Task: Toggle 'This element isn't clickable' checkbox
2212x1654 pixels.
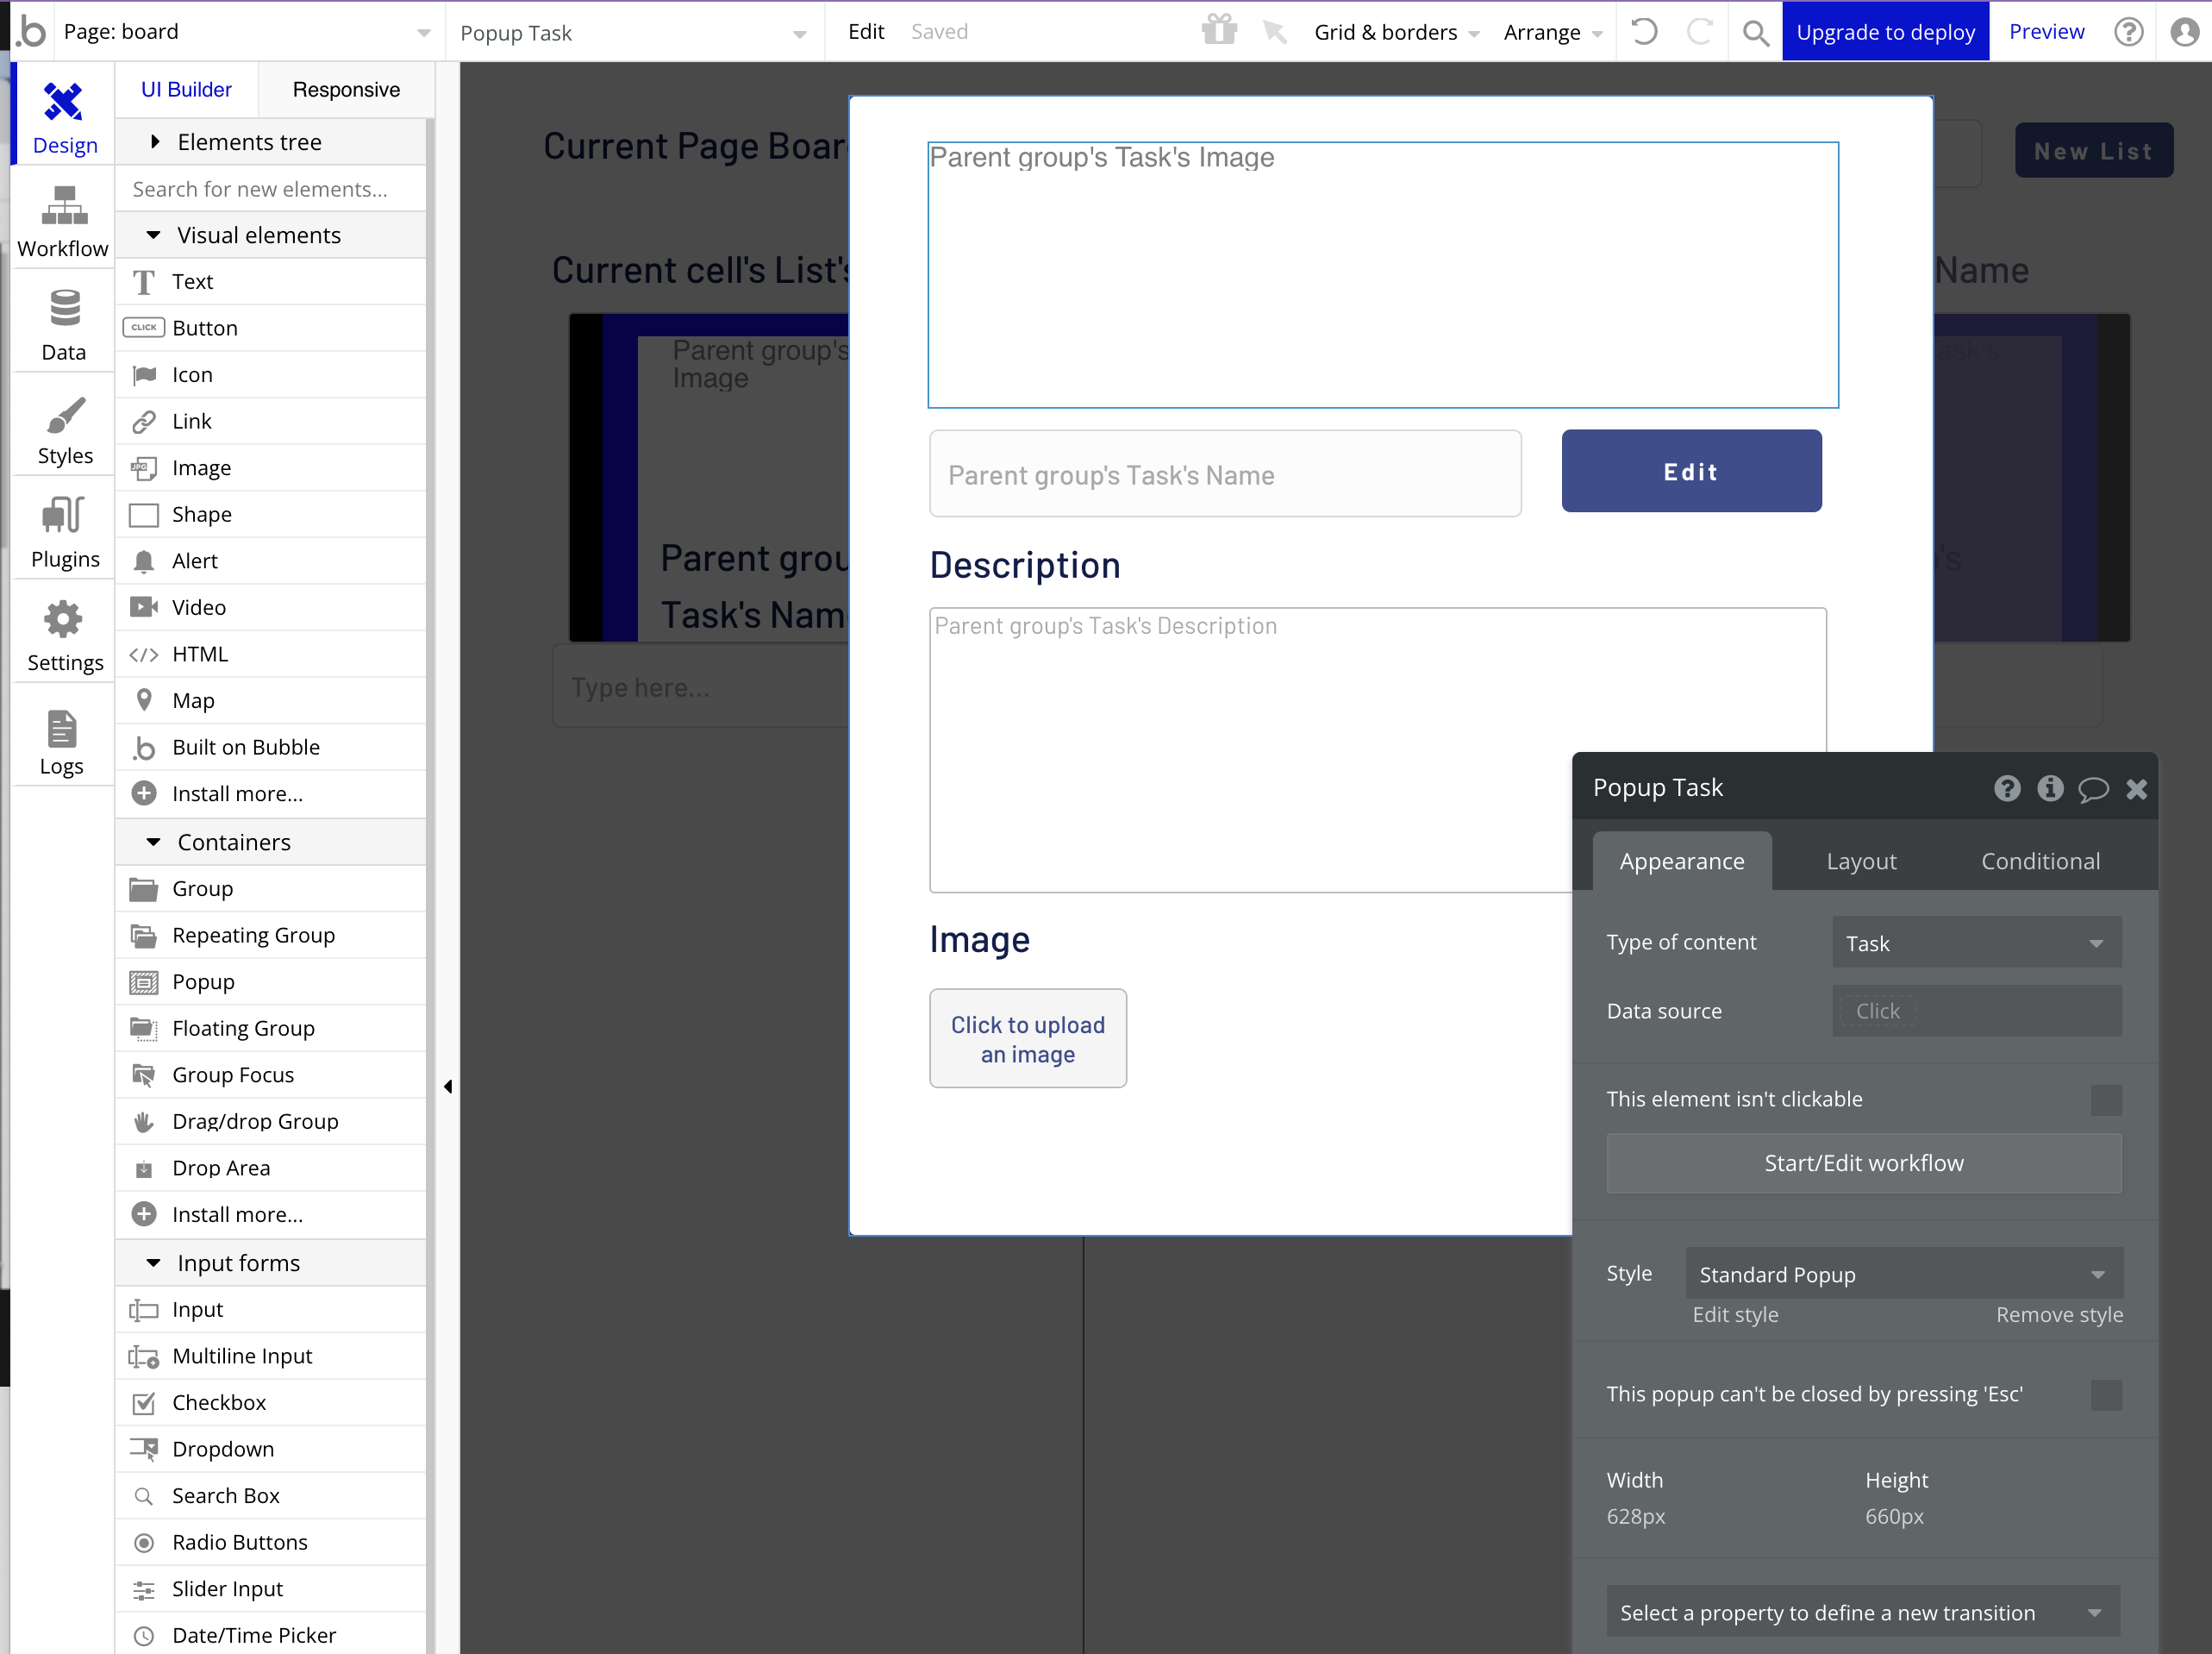Action: coord(2106,1100)
